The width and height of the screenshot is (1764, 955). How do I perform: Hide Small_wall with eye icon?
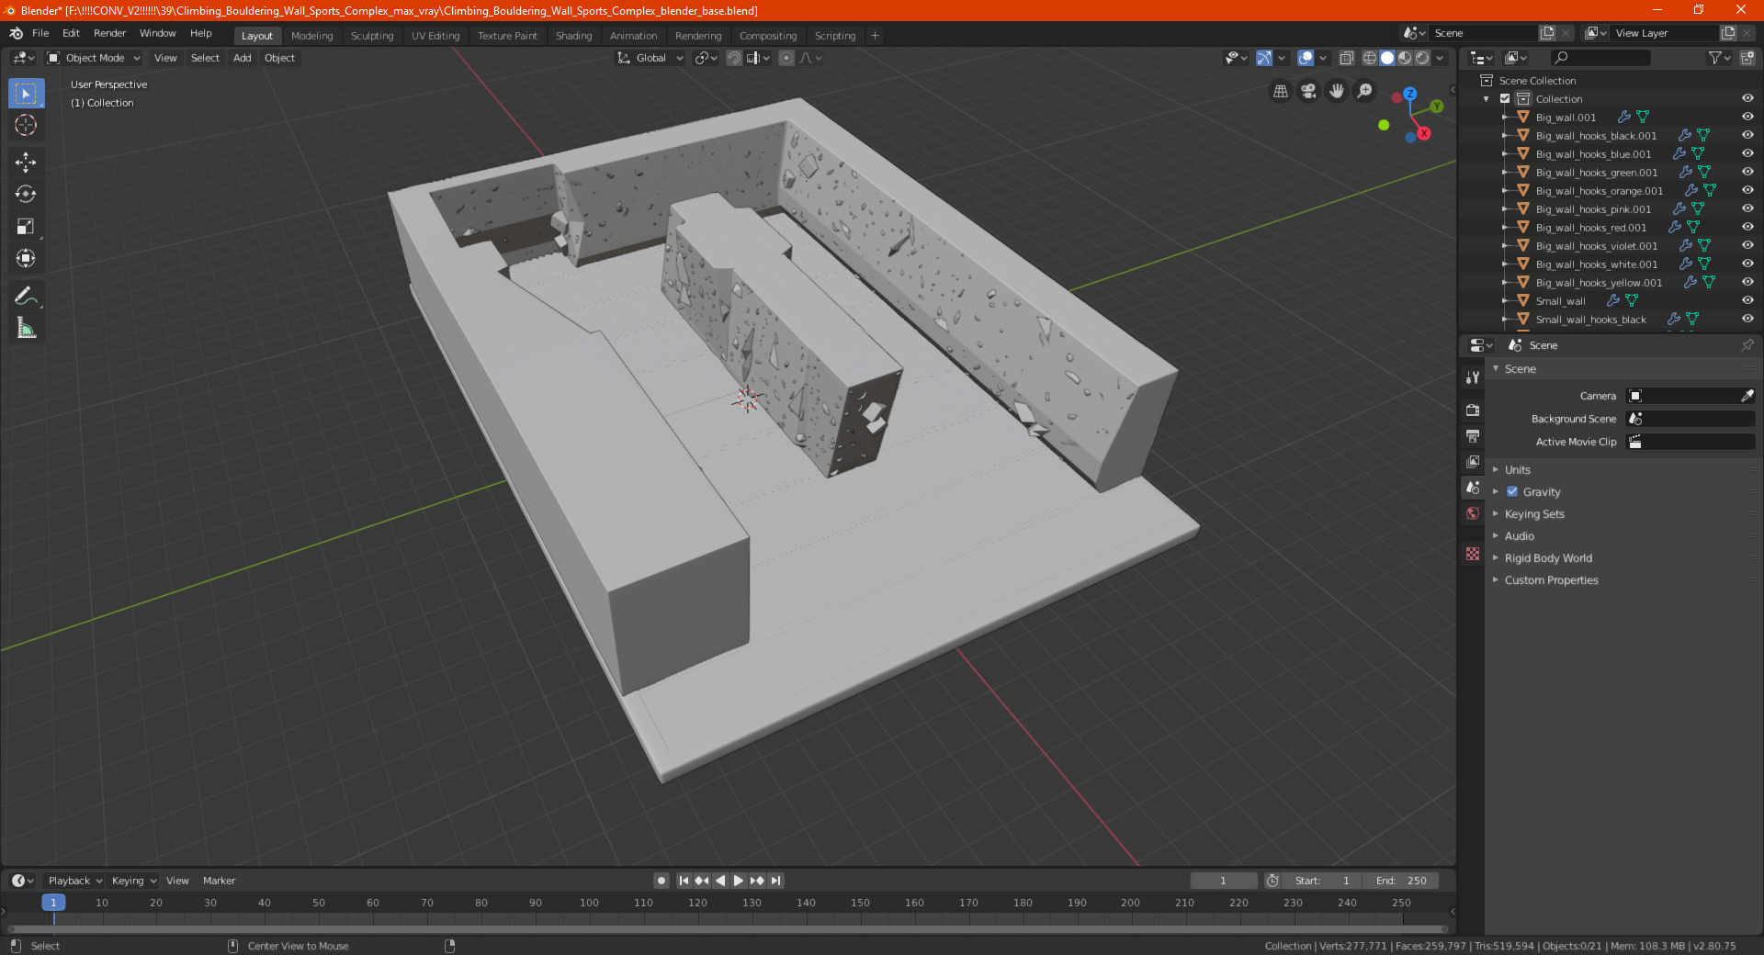[1747, 300]
